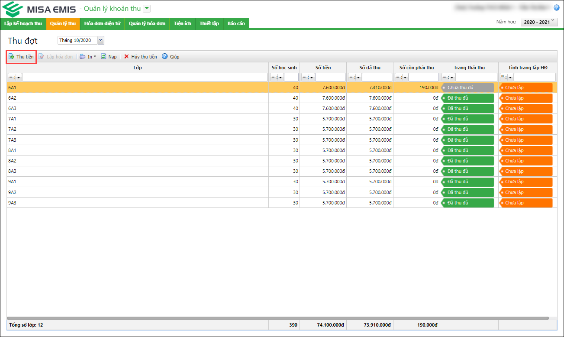Click the Chưa lập invoice tag for 7A2
The image size is (564, 337).
click(x=526, y=129)
